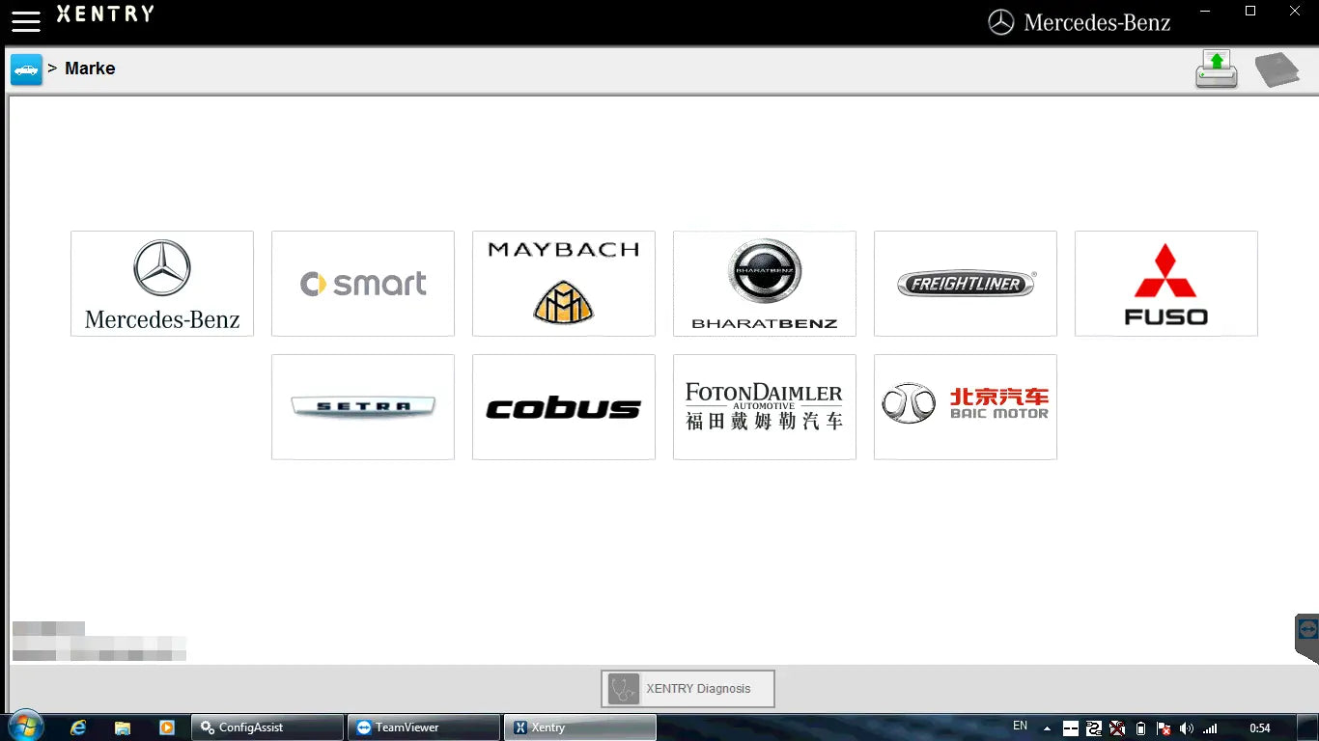Click the Marke breadcrumb label

90,68
